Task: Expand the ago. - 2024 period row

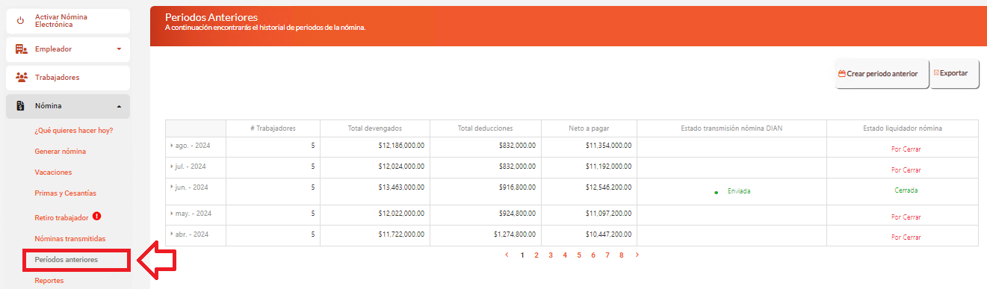Action: click(x=172, y=146)
